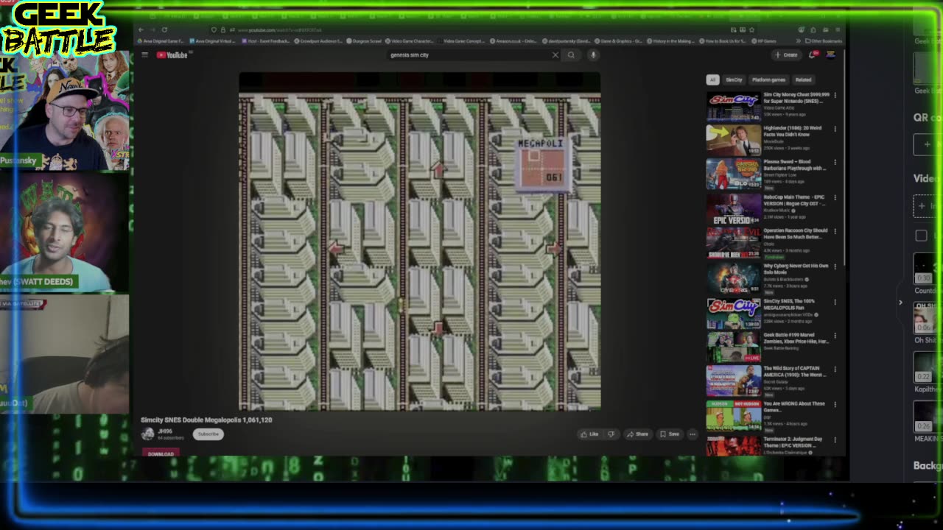Go back with the browser back arrow
943x530 pixels.
click(x=141, y=30)
